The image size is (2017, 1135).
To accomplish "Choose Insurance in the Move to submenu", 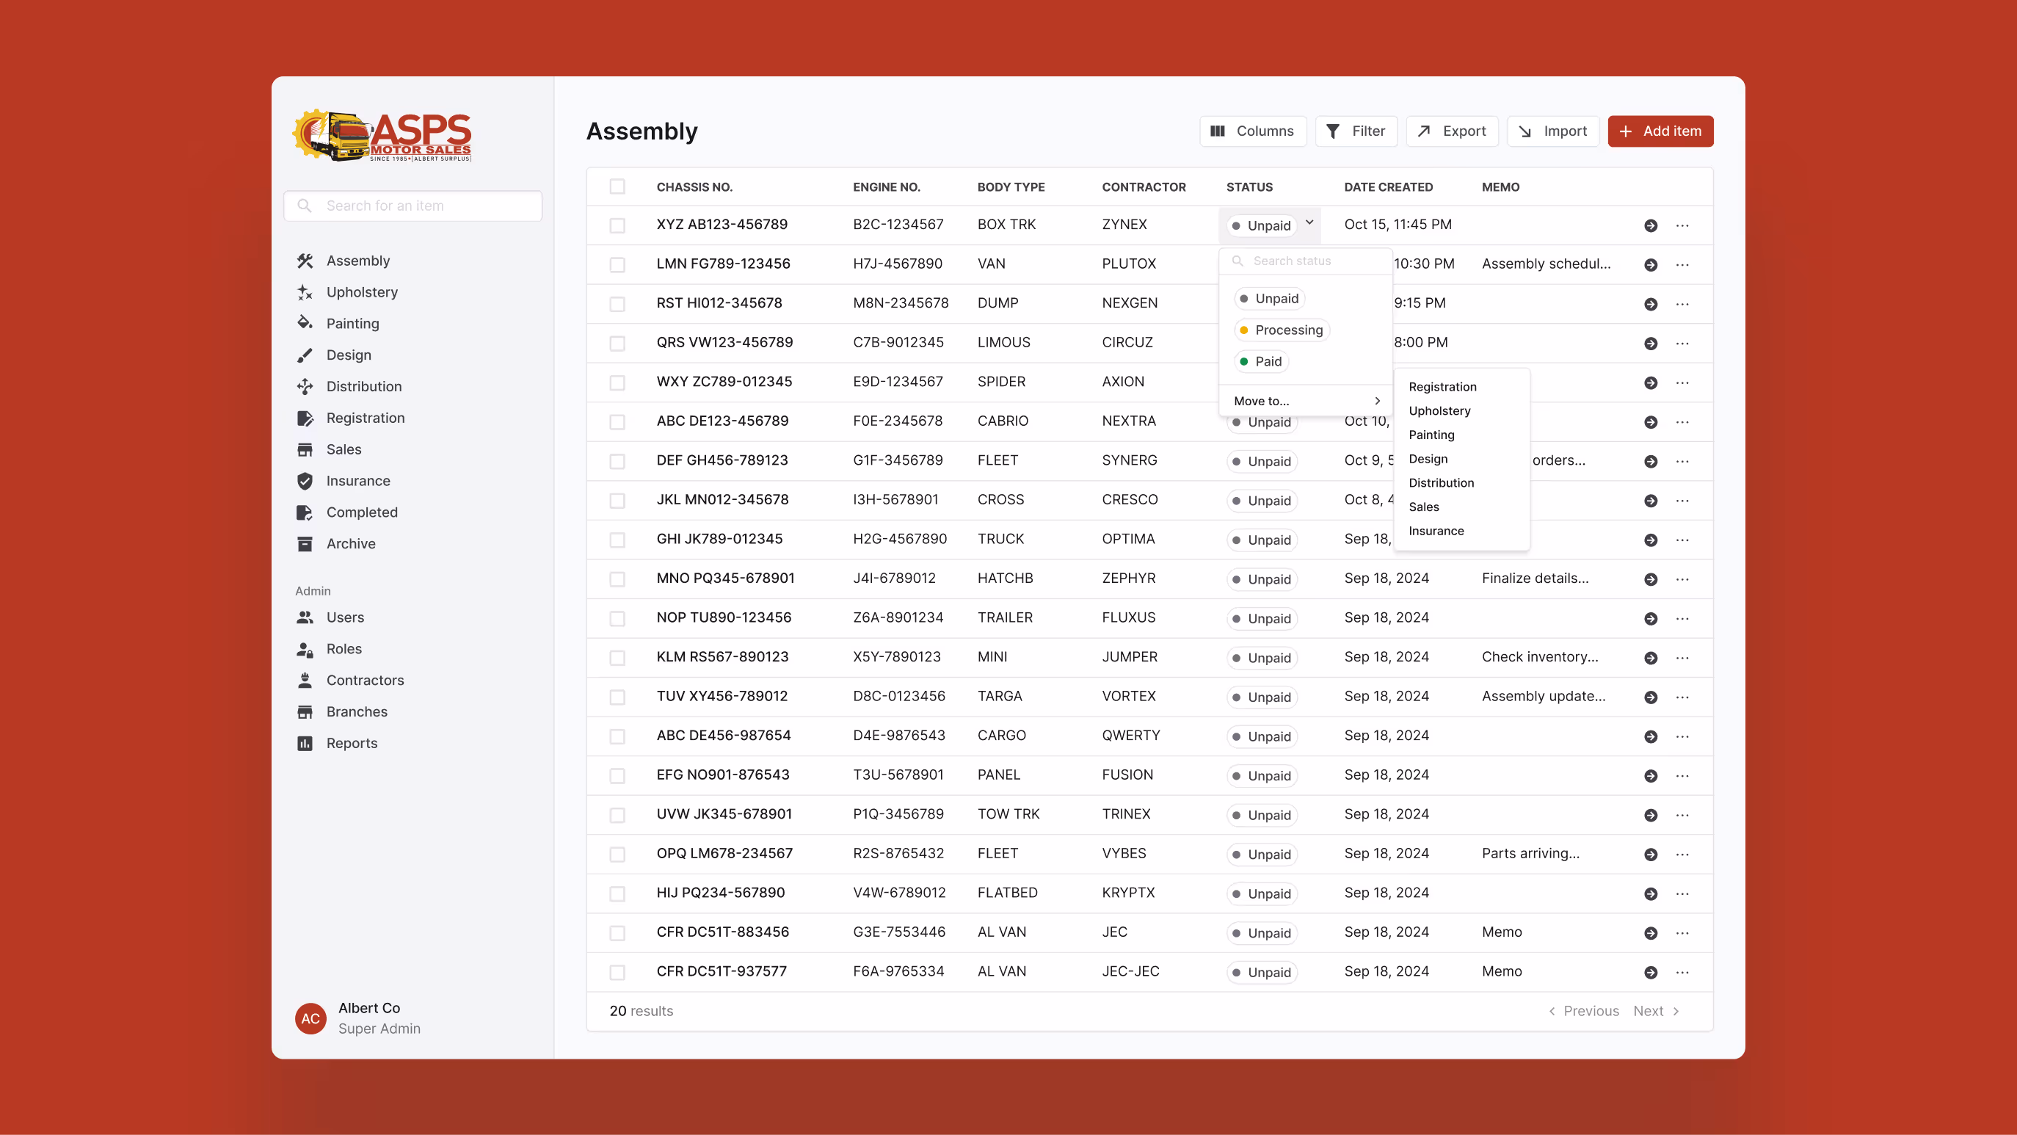I will (x=1436, y=530).
